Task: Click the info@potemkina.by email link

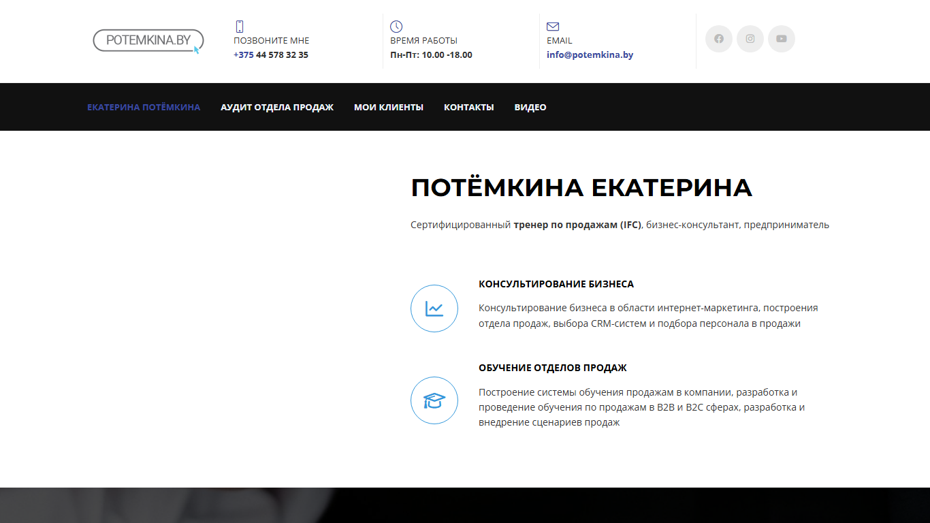Action: pyautogui.click(x=590, y=55)
